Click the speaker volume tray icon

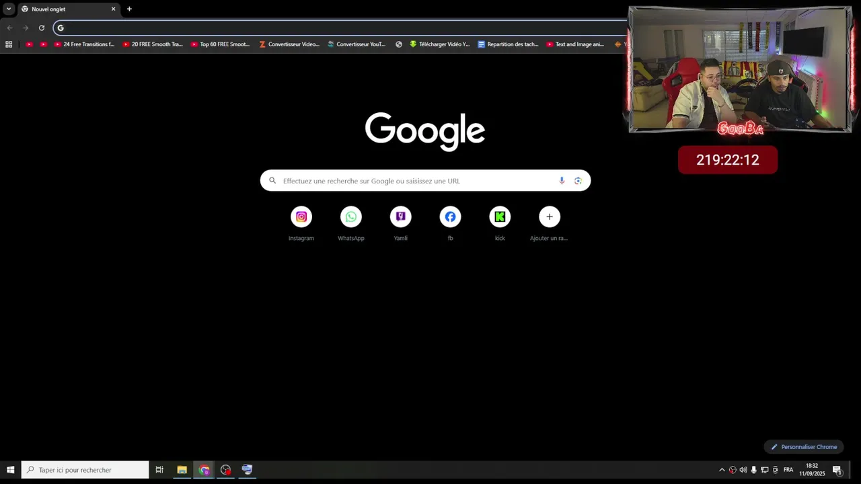(743, 470)
